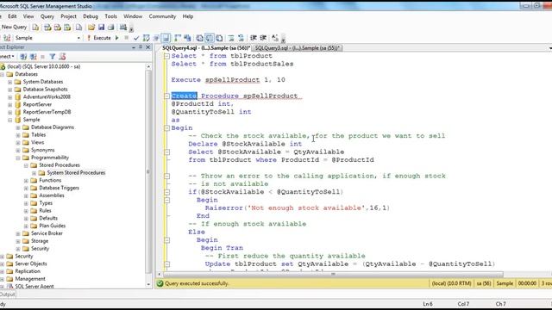552x310 pixels.
Task: Open the Connect dropdown in Object Explorer
Action: click(x=7, y=56)
